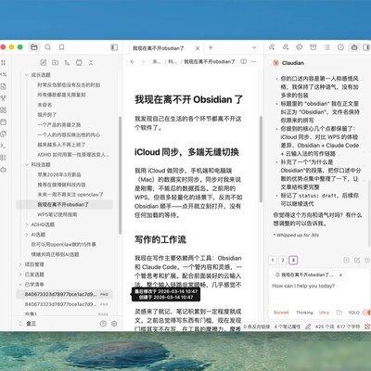Open the tab list dropdown chevron

coord(254,47)
